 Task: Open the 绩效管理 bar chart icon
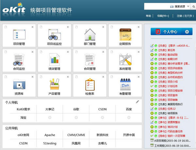click(x=54, y=59)
